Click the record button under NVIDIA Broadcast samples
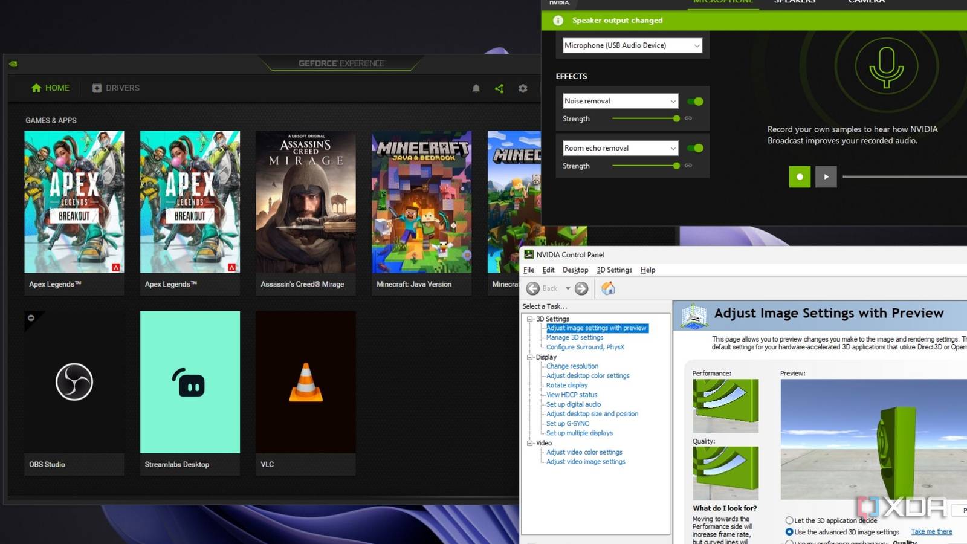967x544 pixels. point(799,176)
